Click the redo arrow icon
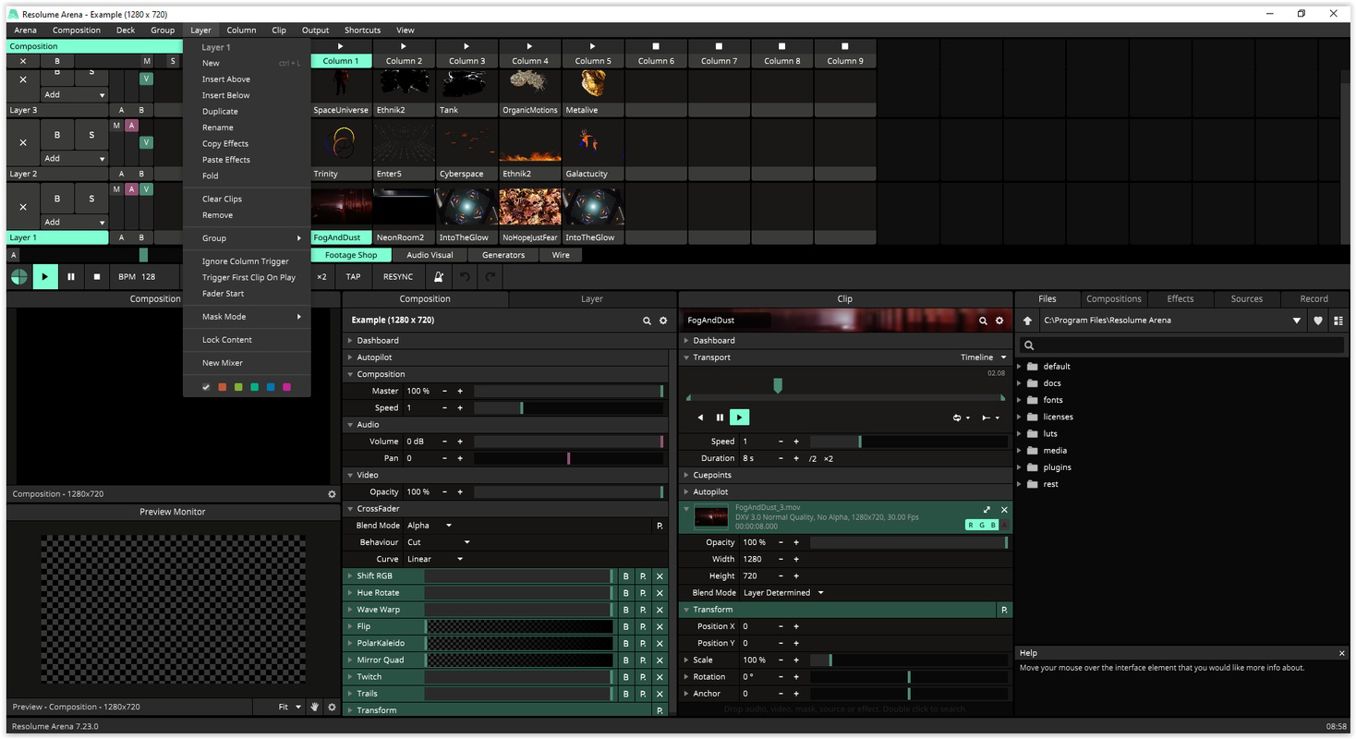 490,276
